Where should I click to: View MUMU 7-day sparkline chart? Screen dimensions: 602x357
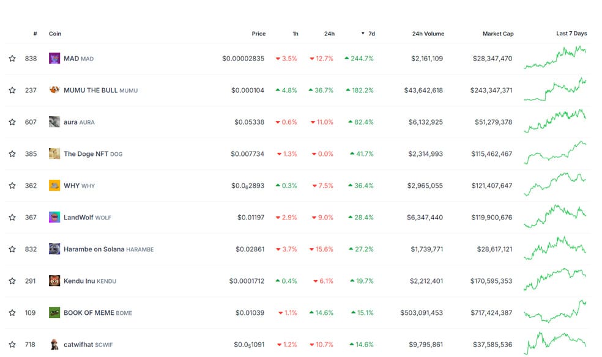pyautogui.click(x=555, y=89)
